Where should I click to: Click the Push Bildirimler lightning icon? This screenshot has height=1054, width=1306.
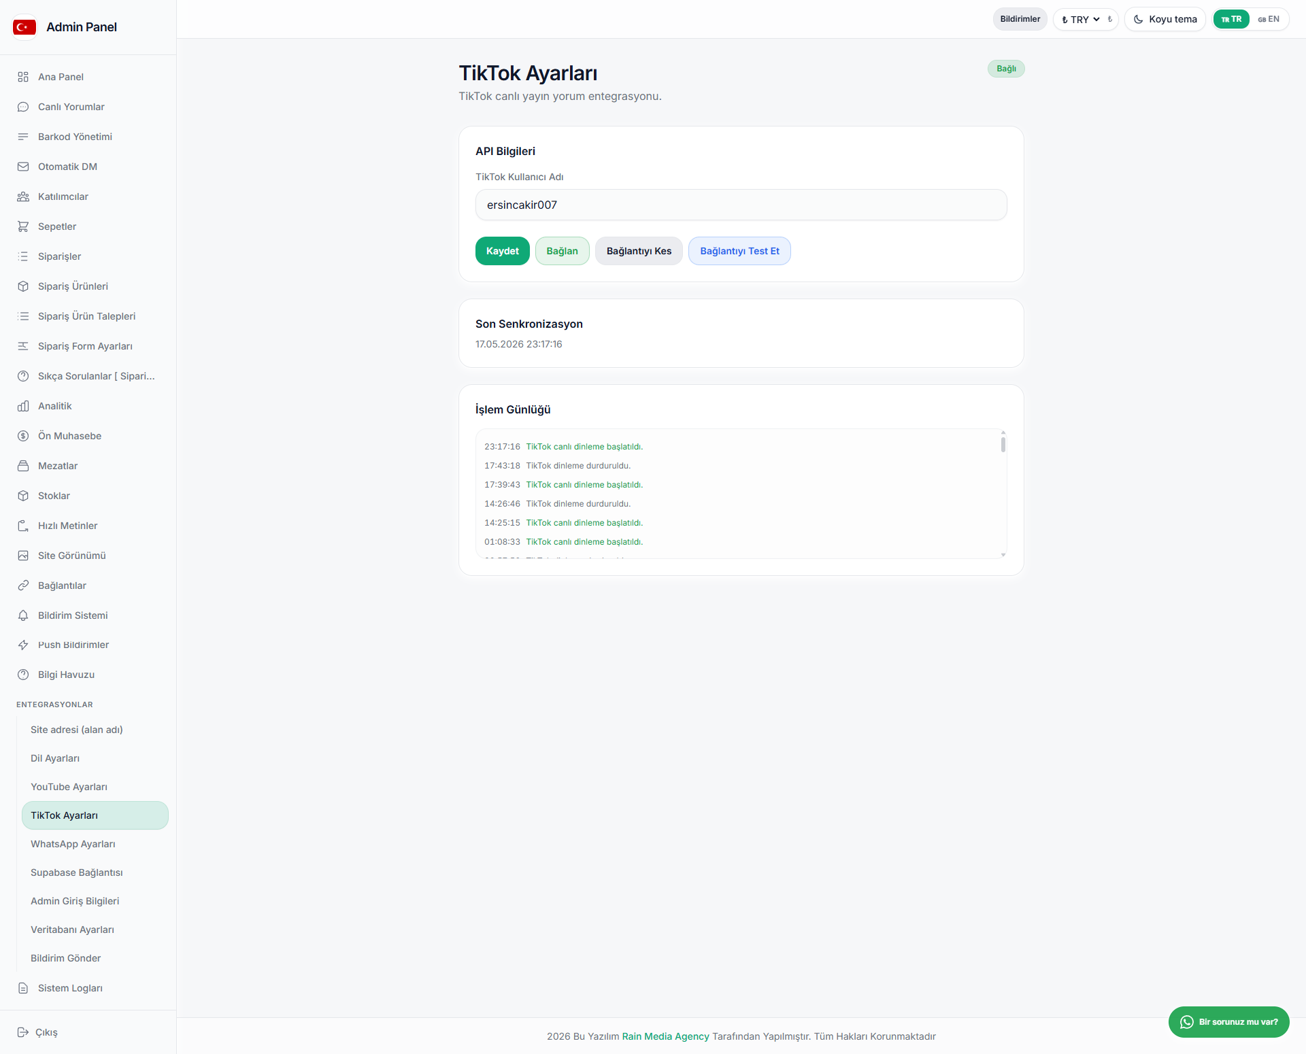pyautogui.click(x=23, y=645)
